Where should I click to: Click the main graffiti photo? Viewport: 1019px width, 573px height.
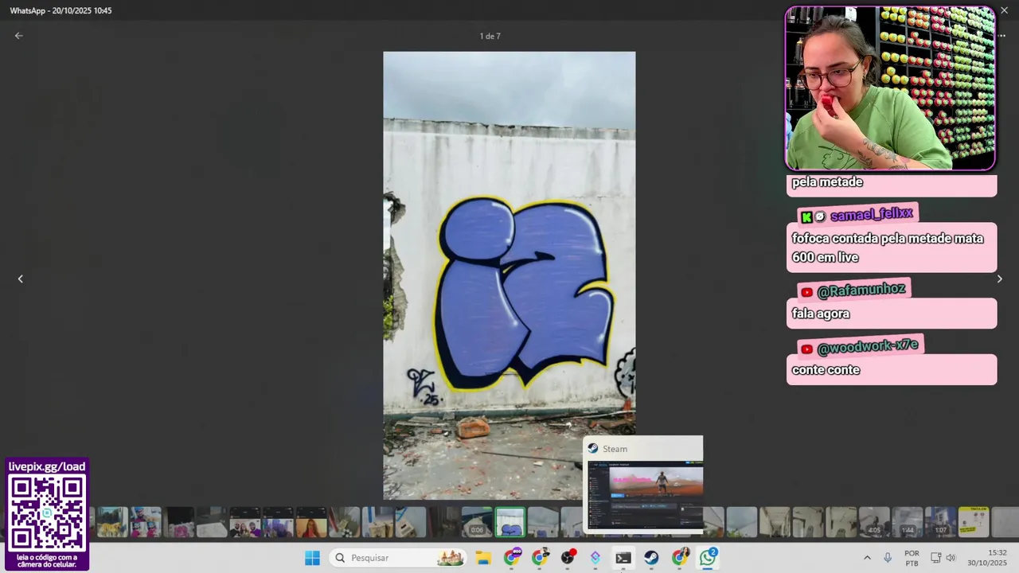(x=509, y=275)
